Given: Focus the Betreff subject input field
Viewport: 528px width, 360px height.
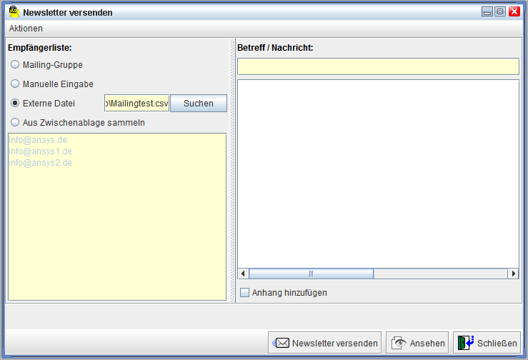Looking at the screenshot, I should coord(378,66).
